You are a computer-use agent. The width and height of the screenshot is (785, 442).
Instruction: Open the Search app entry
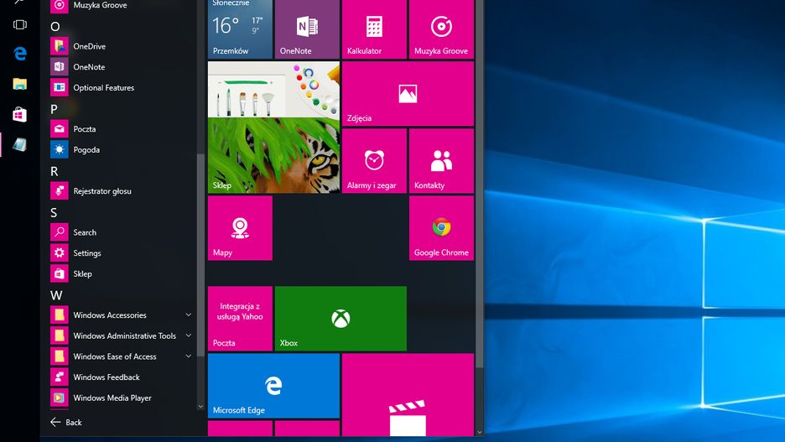120,232
